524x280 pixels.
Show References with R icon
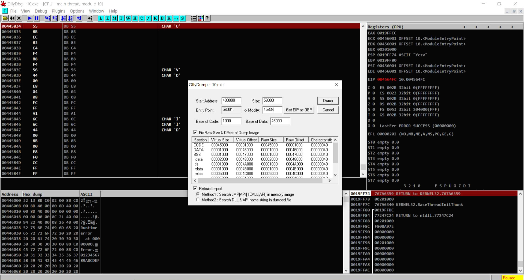[x=169, y=18]
